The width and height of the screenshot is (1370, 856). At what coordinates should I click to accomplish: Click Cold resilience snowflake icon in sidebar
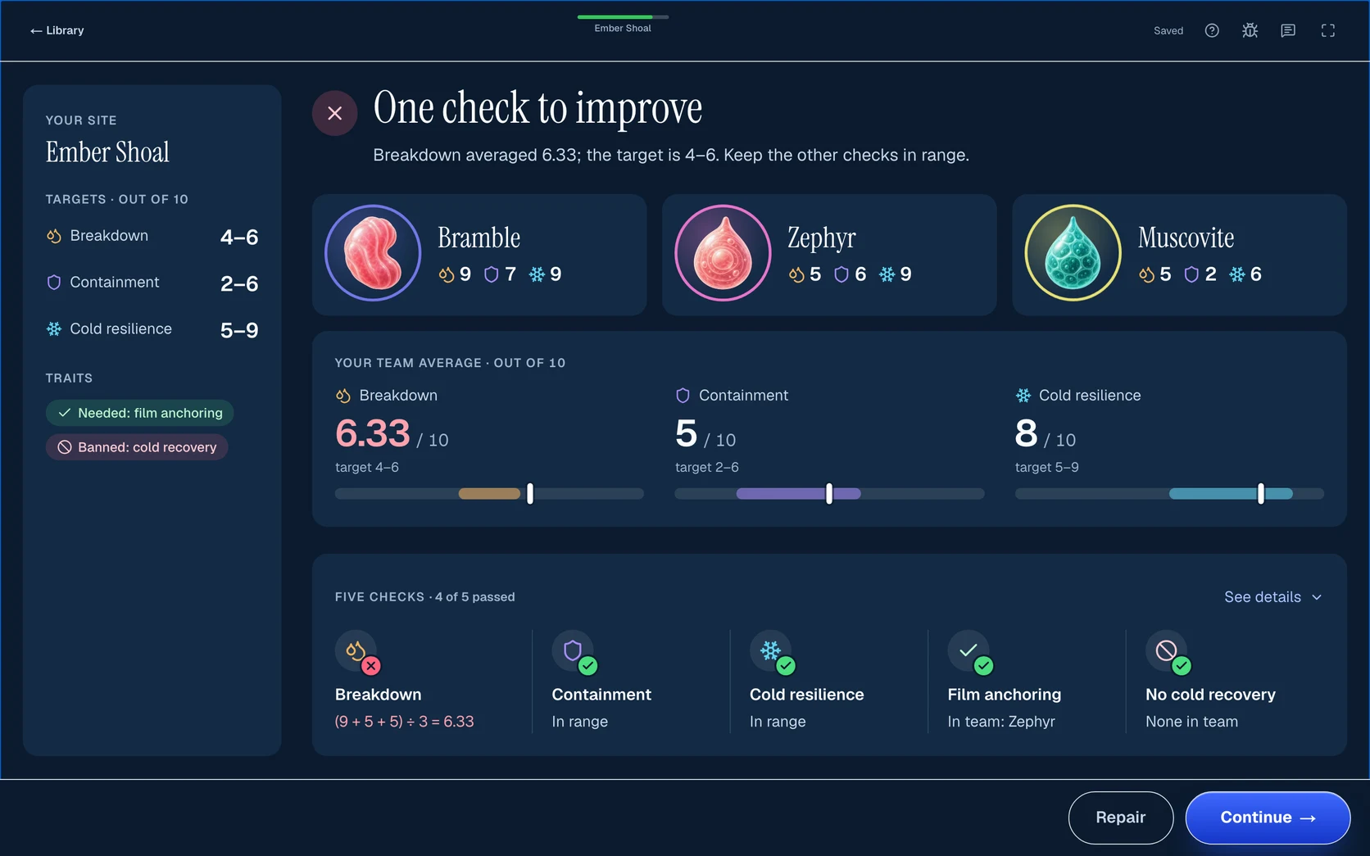pyautogui.click(x=54, y=328)
